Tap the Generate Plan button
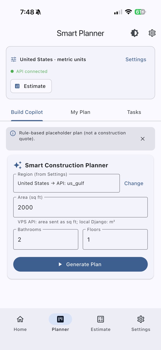The width and height of the screenshot is (161, 350). coord(80,264)
